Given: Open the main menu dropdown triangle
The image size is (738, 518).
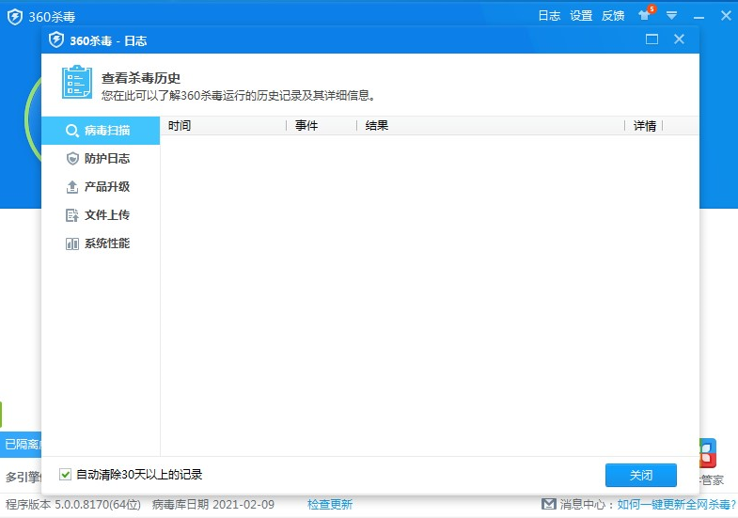Looking at the screenshot, I should click(x=671, y=16).
